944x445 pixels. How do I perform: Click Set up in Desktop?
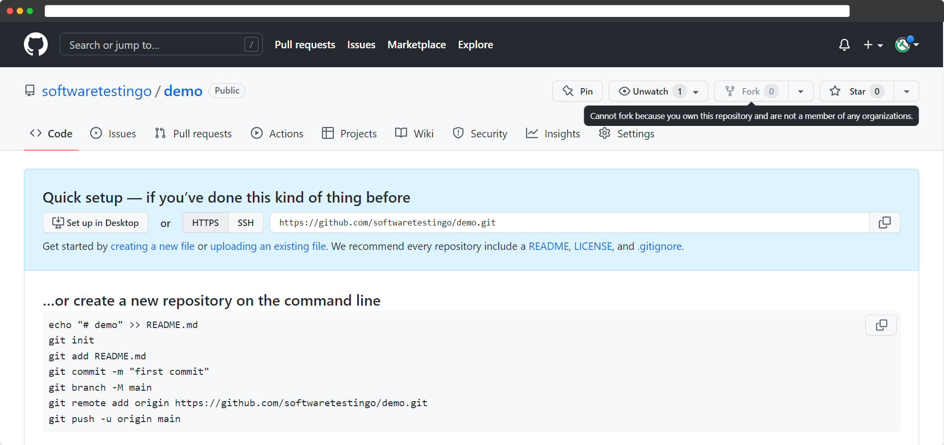[96, 222]
